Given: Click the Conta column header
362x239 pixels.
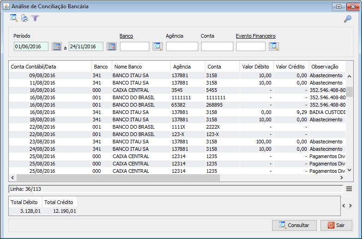Looking at the screenshot, I should click(x=223, y=67).
